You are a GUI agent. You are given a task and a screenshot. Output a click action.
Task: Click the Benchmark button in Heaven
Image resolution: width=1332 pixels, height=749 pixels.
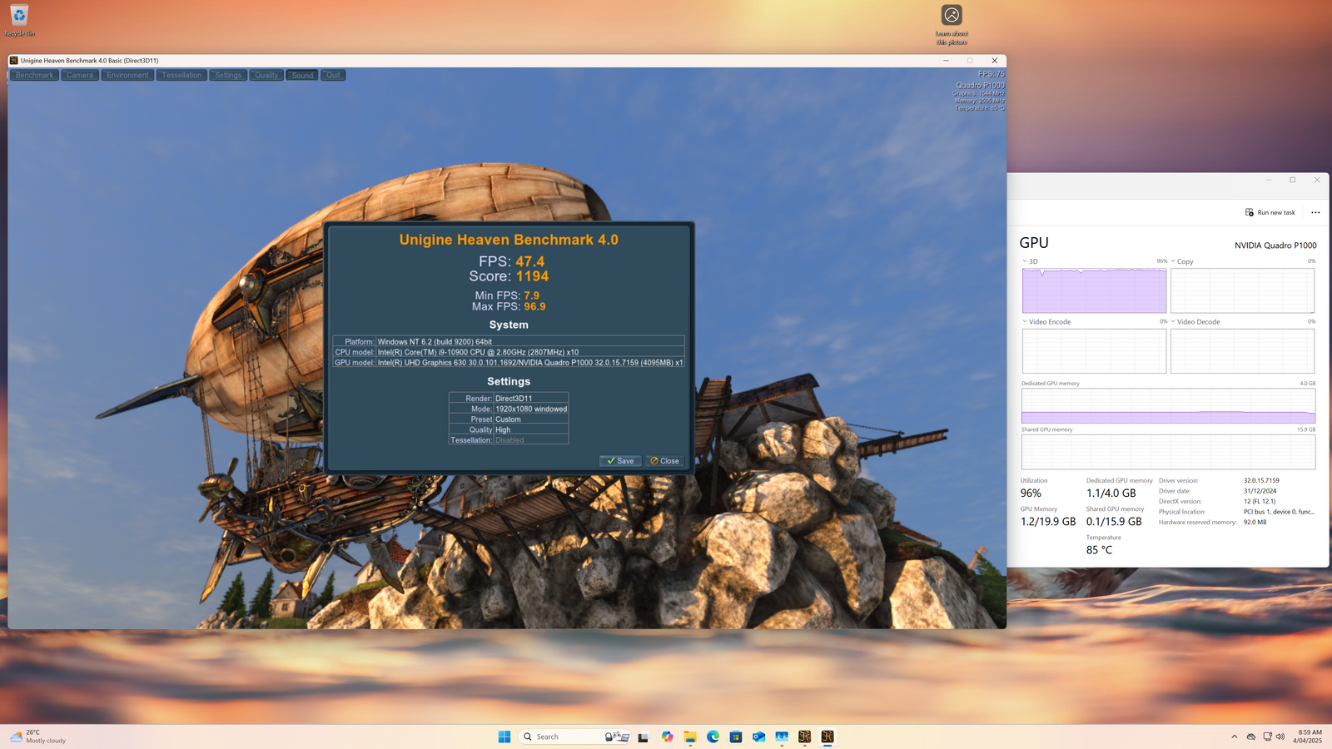34,75
